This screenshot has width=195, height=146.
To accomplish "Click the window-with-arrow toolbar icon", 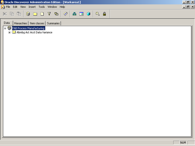I will (x=82, y=14).
